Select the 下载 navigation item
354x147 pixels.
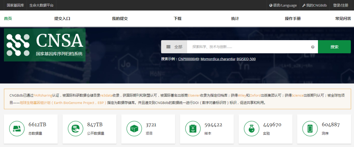pyautogui.click(x=177, y=19)
